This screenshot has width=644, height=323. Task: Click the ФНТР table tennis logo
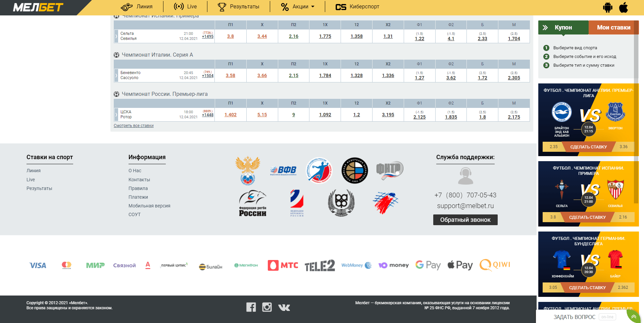389,170
